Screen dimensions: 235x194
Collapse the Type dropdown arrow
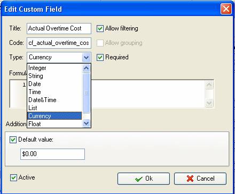[x=87, y=57]
